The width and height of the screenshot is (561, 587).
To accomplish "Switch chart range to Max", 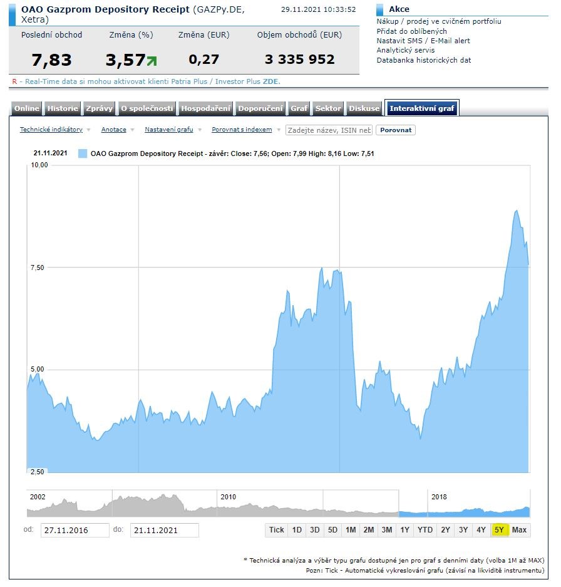I will [519, 530].
